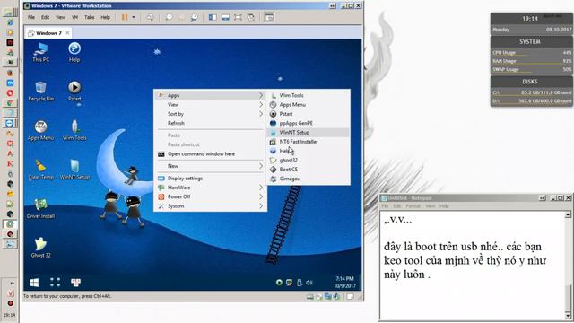This screenshot has width=574, height=323.
Task: Click the red grid icon in guest taskbar
Action: (75, 282)
